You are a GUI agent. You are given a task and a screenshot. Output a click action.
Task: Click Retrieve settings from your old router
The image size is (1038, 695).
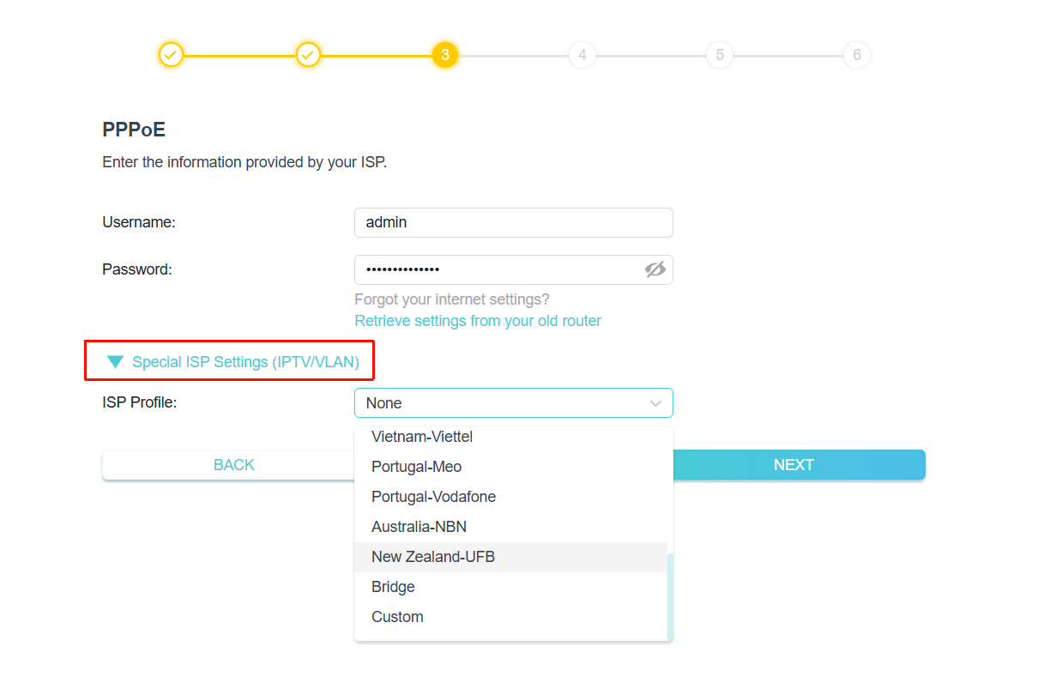pyautogui.click(x=478, y=320)
